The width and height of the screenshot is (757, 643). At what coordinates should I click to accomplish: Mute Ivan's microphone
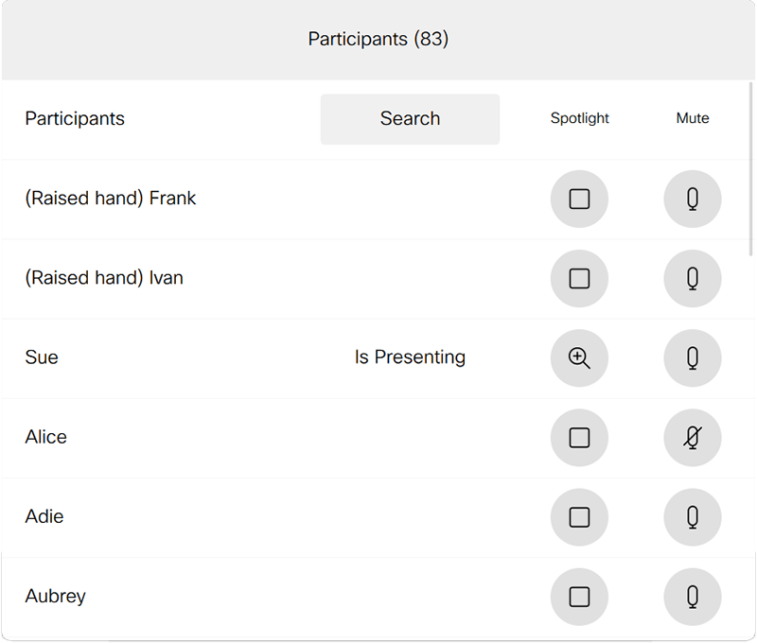coord(693,278)
